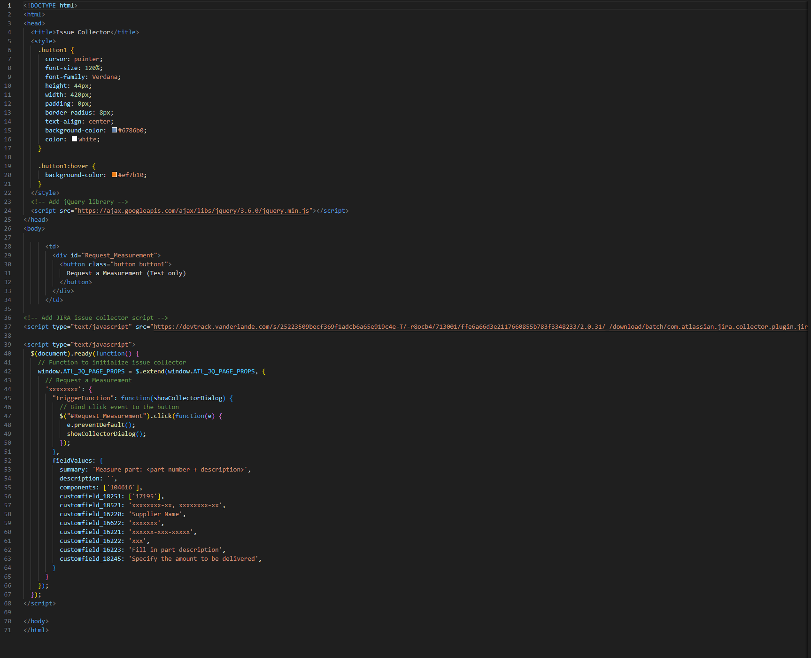Click the 'cursor: pointer;' declaration
Screen dimensions: 811x658
pyautogui.click(x=74, y=59)
